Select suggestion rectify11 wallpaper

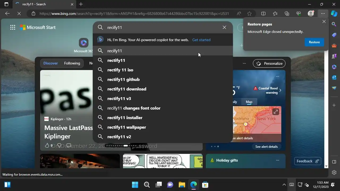[x=163, y=127]
